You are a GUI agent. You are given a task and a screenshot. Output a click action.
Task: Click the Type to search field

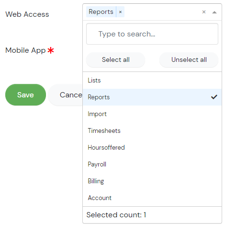pyautogui.click(x=152, y=34)
